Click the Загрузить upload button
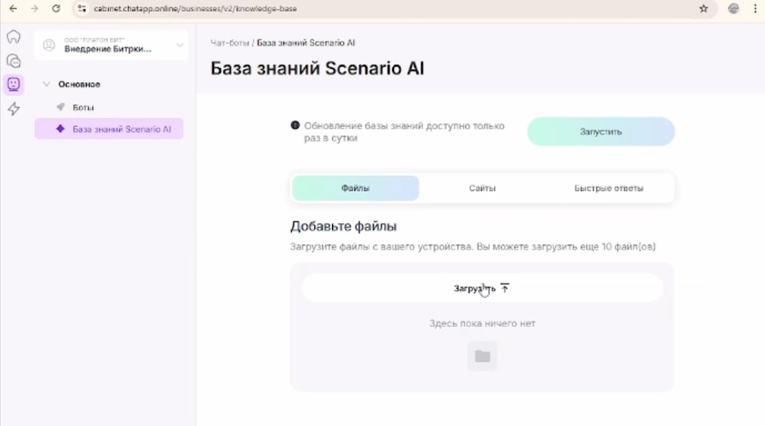This screenshot has width=765, height=426. pyautogui.click(x=482, y=288)
